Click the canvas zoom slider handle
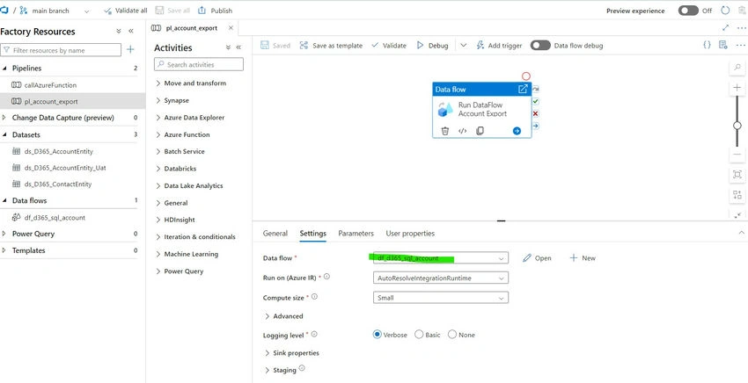This screenshot has width=748, height=383. [x=737, y=126]
